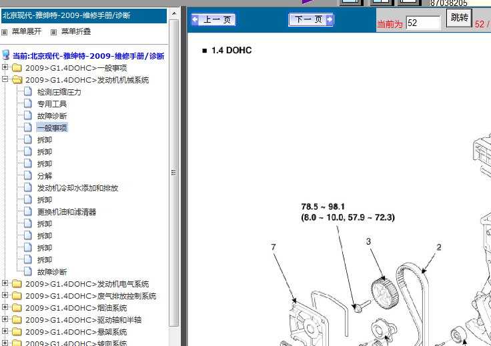This screenshot has width=491, height=346.
Task: Click page icon next to highlighted 一般事项
Action: pyautogui.click(x=28, y=127)
